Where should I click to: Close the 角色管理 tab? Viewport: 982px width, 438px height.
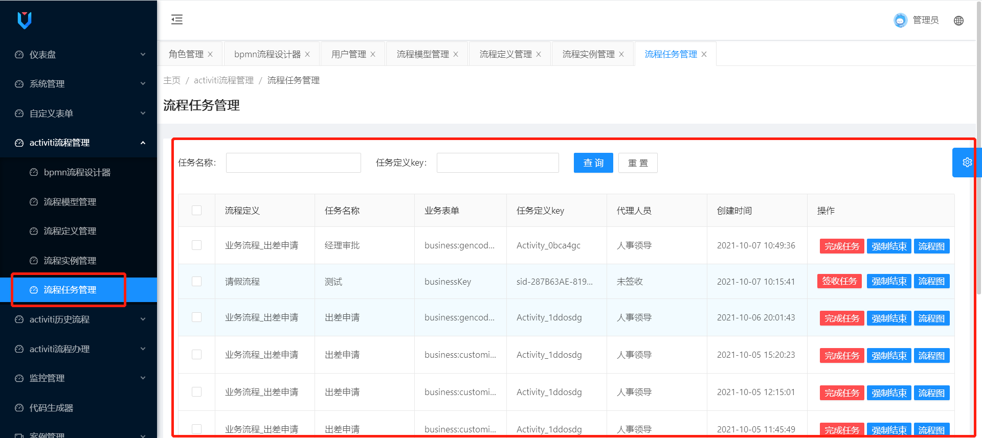(x=210, y=54)
